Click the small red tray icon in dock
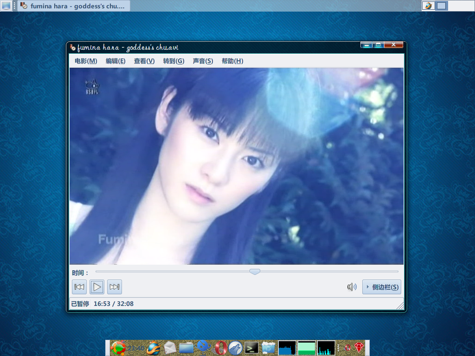This screenshot has width=475, height=356. coord(348,348)
